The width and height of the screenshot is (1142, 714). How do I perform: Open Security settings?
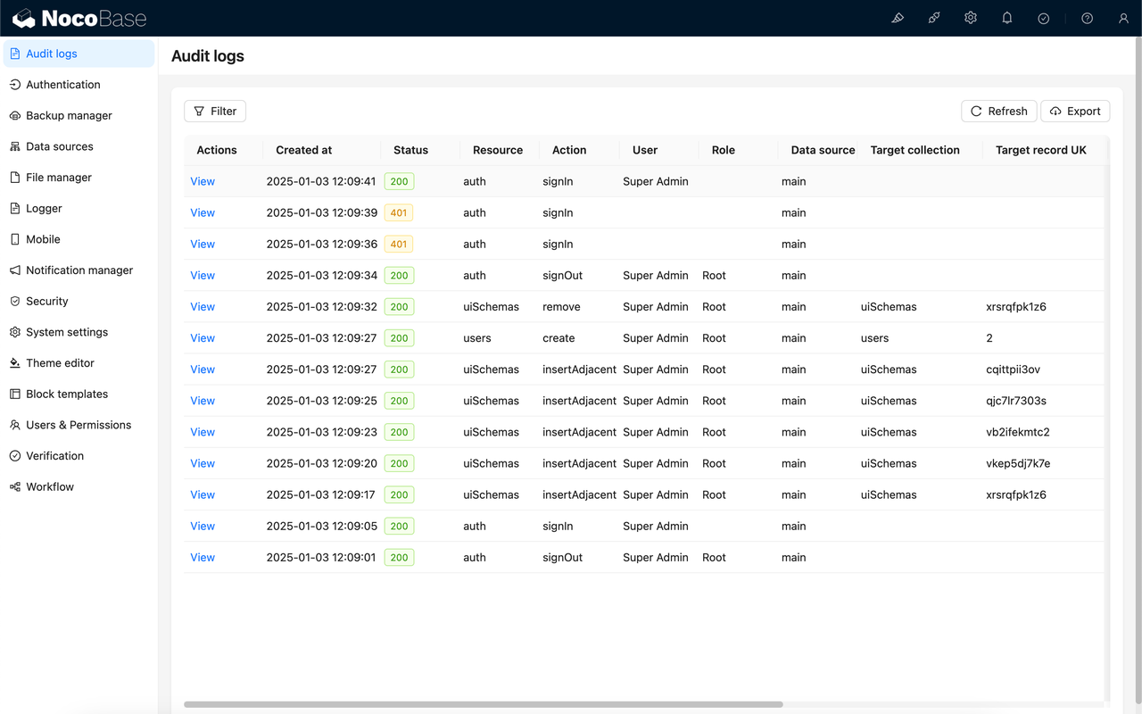point(79,301)
